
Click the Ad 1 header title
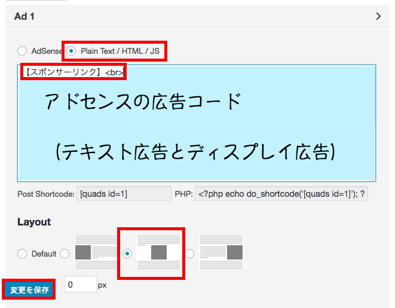(x=24, y=16)
